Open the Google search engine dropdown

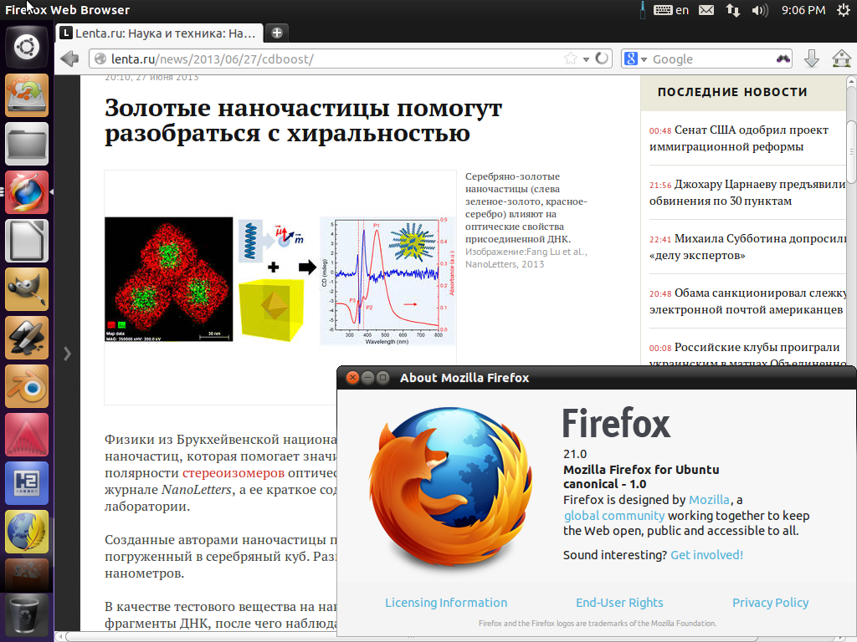coord(636,59)
